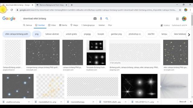Screen dimensions: 193x108
Task: Open the Fitur tools option
Action: point(110,25)
